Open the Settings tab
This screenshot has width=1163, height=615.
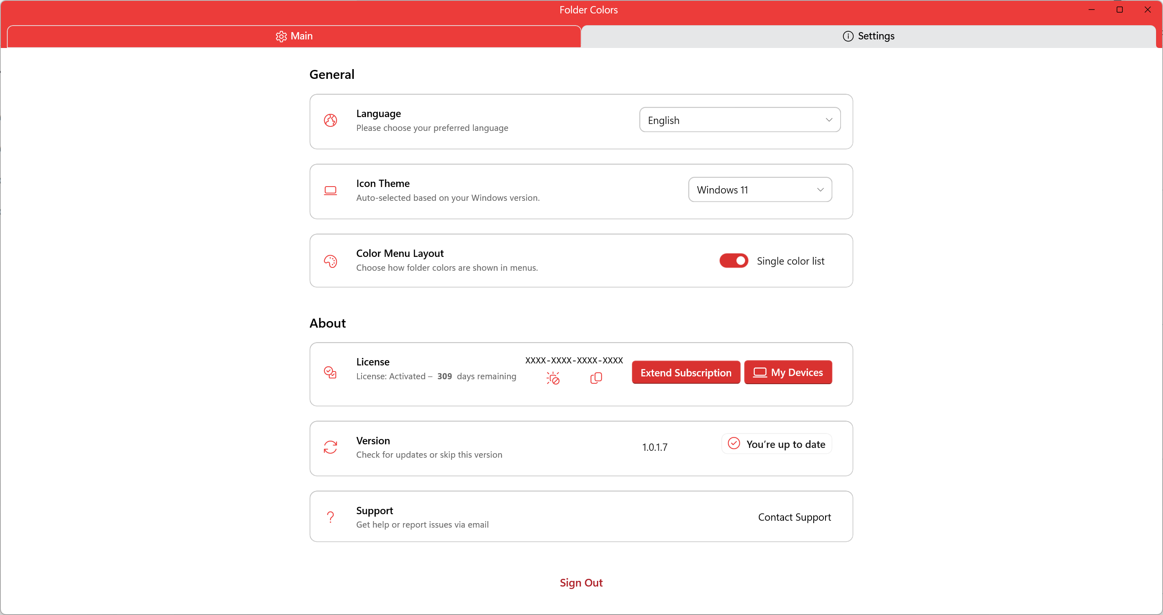[x=868, y=36]
